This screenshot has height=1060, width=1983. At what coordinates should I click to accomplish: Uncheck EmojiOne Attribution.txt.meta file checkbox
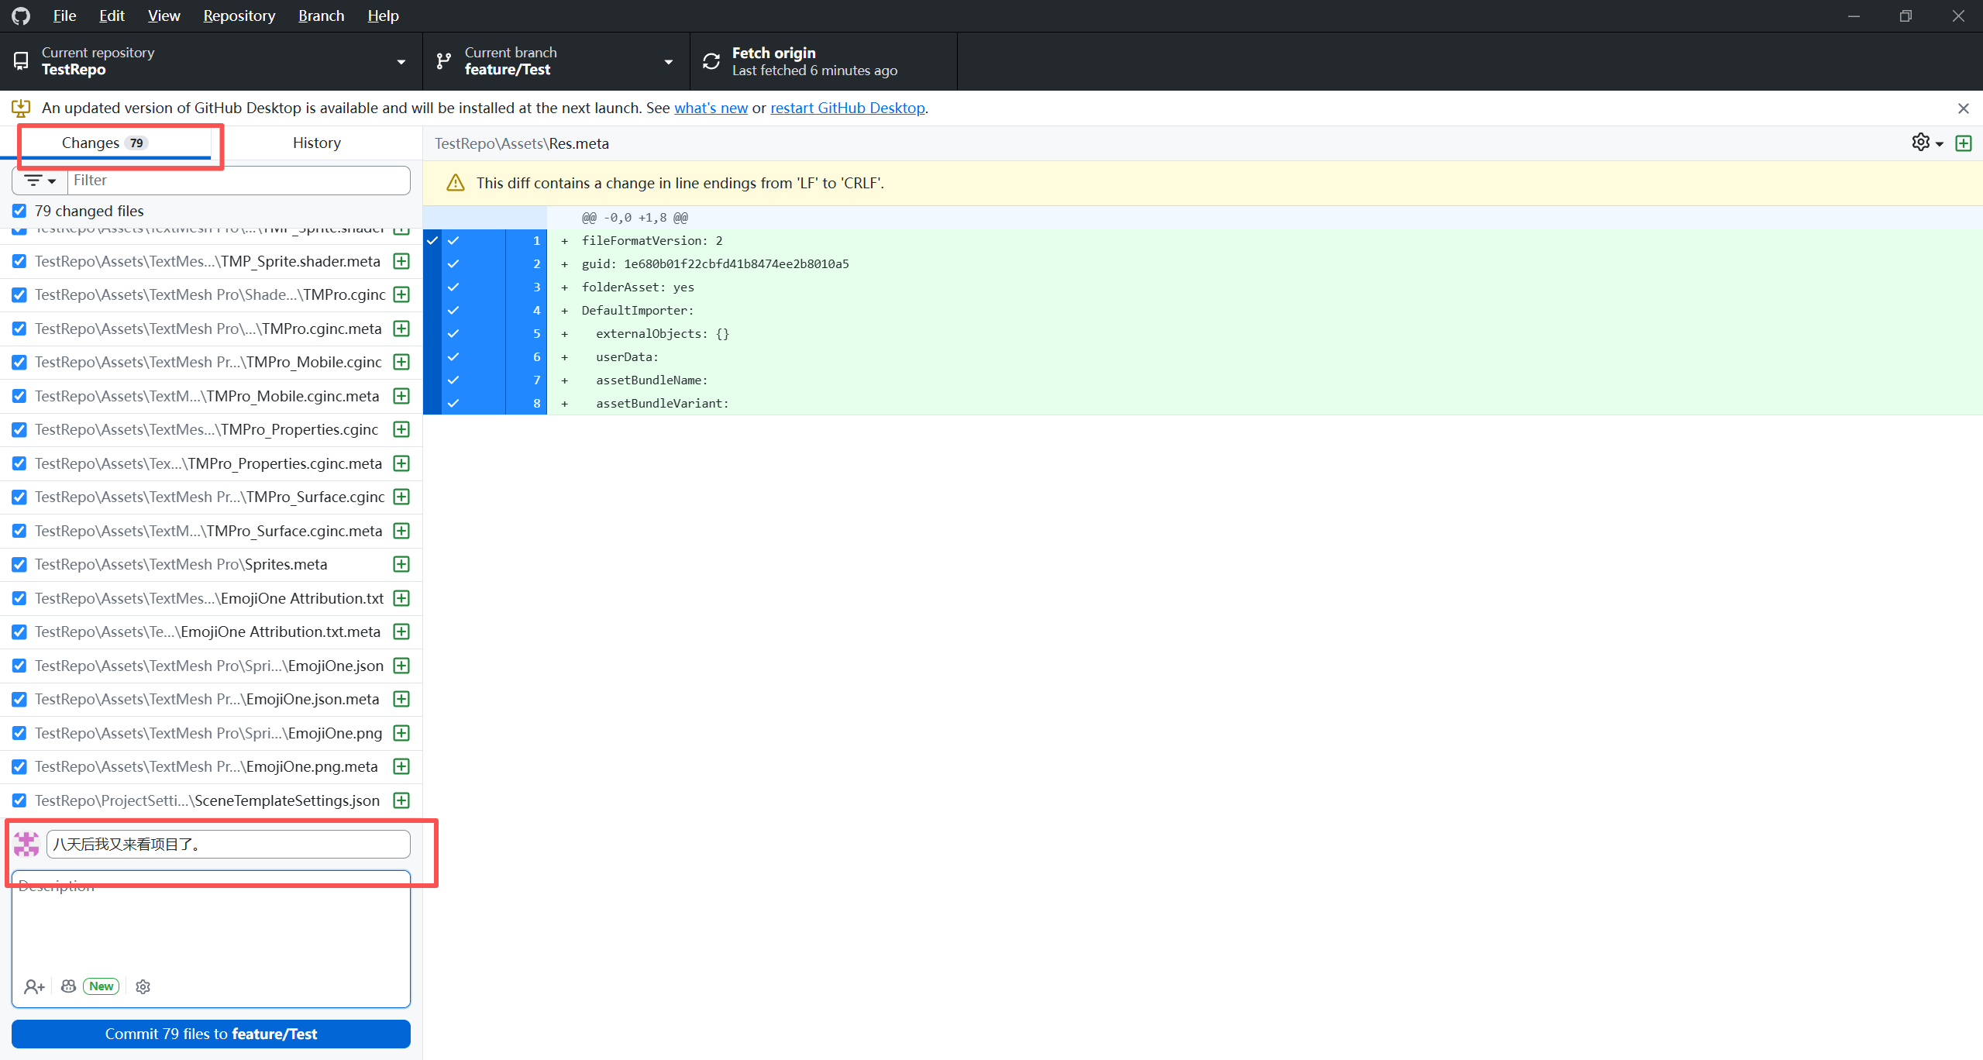pyautogui.click(x=19, y=632)
